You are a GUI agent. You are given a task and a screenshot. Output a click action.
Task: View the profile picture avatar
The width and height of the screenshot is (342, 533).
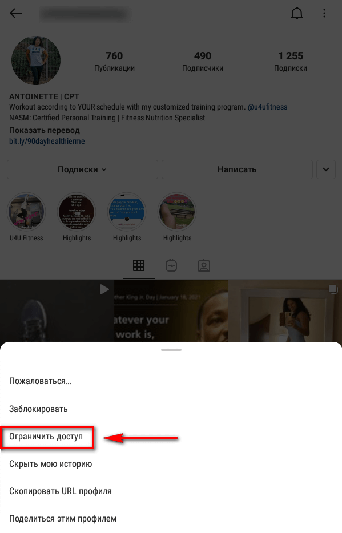(x=36, y=60)
